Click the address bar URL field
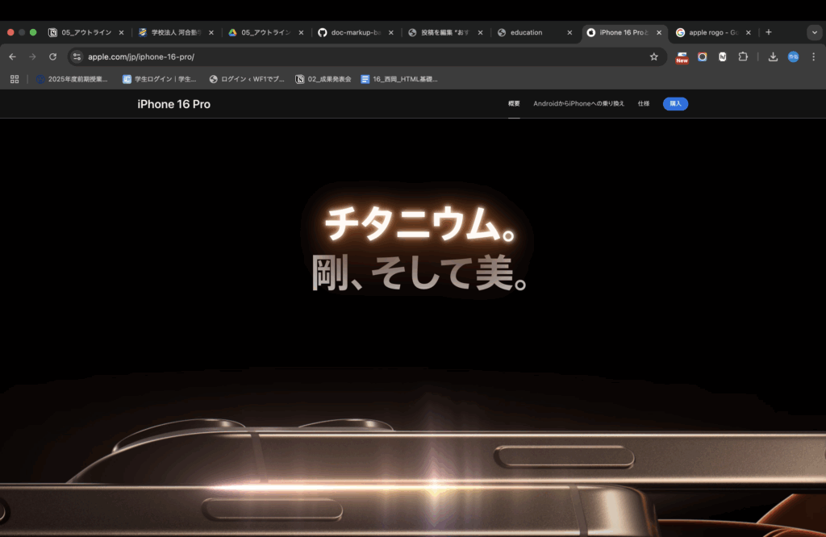 coord(363,57)
